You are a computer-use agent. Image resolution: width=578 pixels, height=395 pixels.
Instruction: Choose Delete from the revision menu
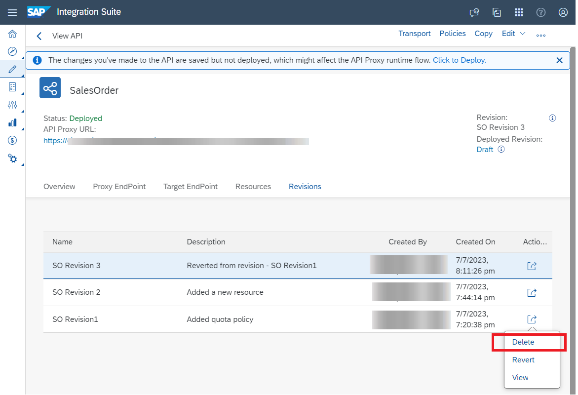click(x=523, y=342)
